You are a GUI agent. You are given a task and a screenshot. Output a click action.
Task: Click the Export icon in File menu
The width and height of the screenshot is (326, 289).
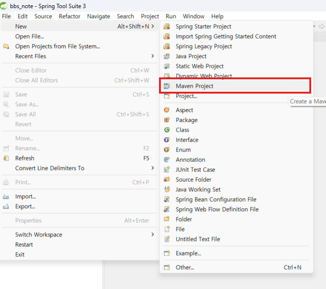click(x=6, y=206)
